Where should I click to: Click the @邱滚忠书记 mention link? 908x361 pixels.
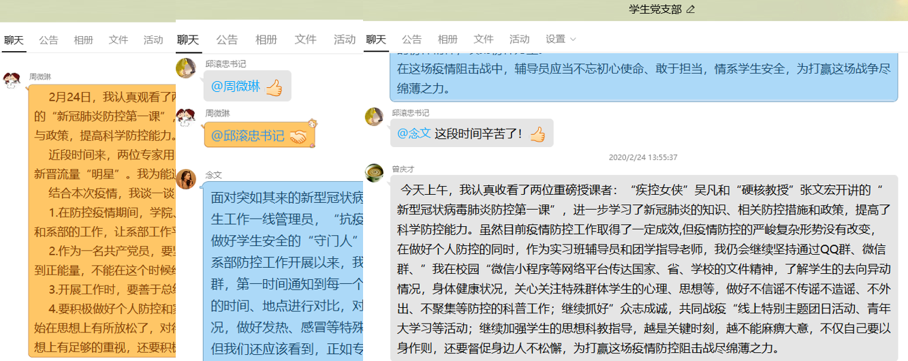(x=247, y=136)
